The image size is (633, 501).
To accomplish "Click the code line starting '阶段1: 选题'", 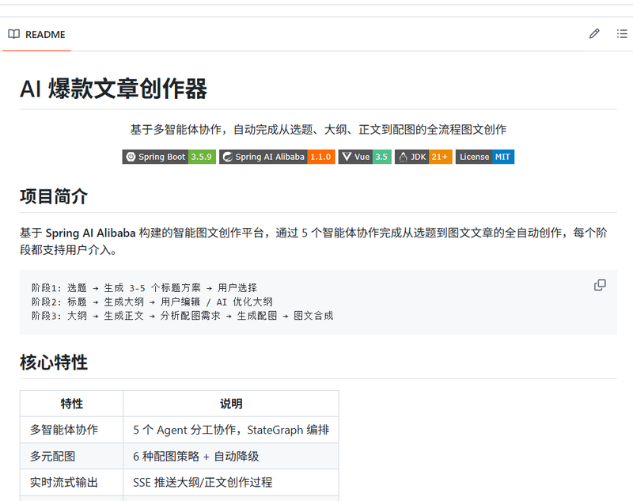I will click(x=144, y=288).
